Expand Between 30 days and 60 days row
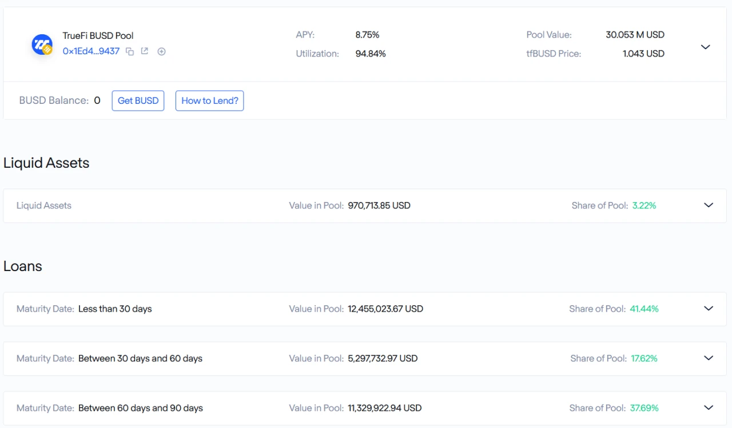 pos(709,358)
